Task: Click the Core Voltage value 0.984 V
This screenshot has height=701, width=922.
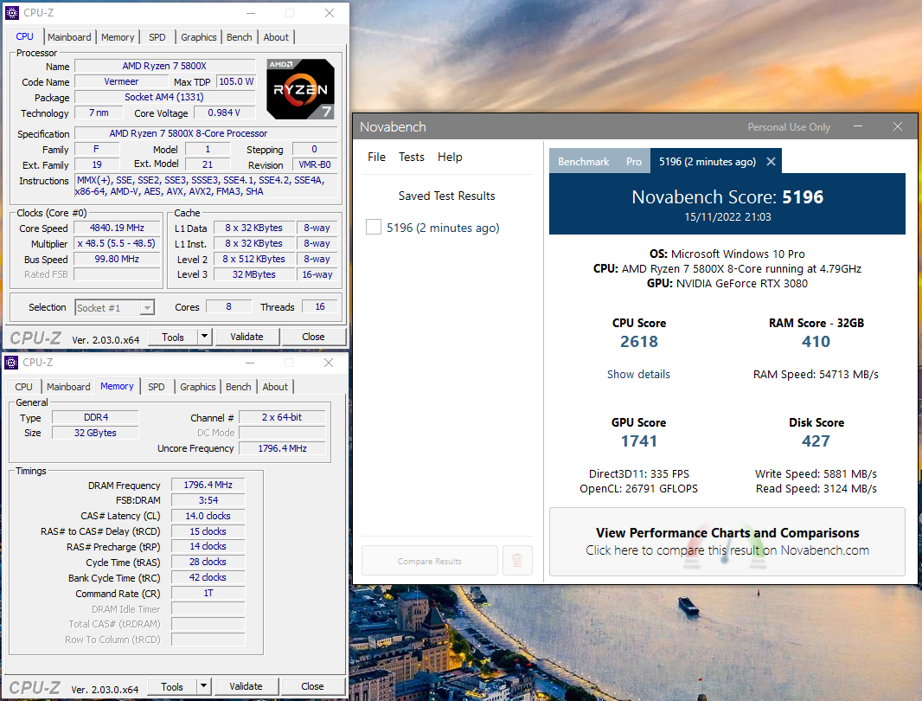Action: [x=224, y=113]
